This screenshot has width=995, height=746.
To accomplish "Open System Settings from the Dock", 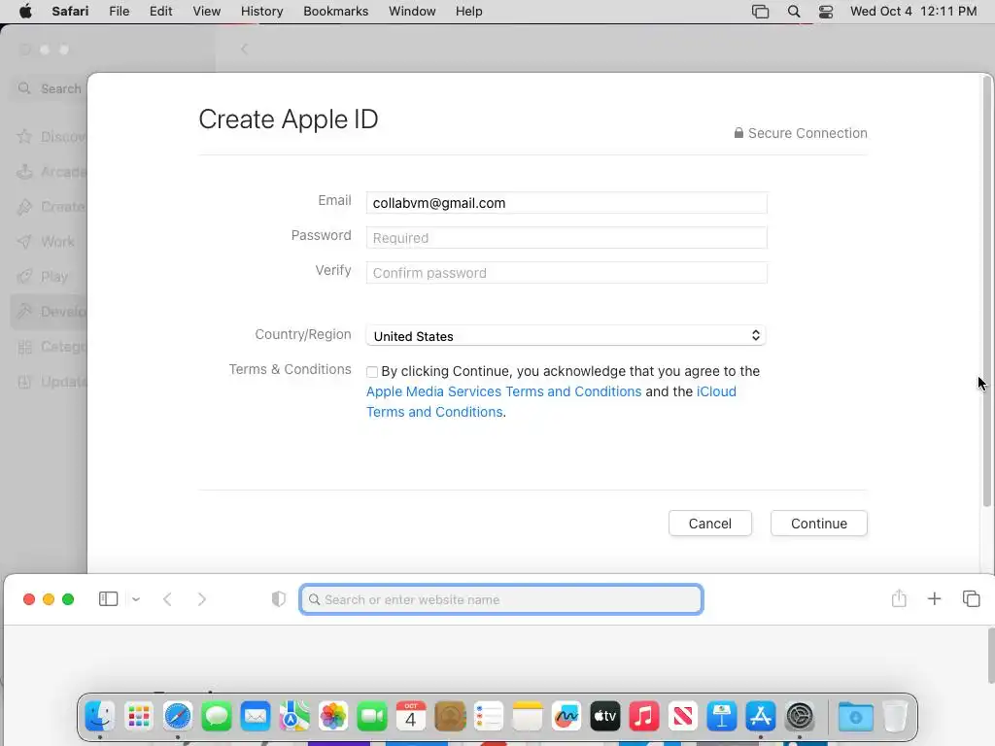I will pyautogui.click(x=800, y=717).
